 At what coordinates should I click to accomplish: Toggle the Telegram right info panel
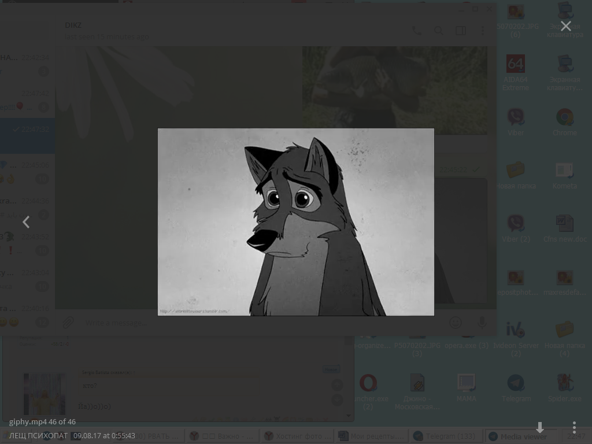pyautogui.click(x=461, y=31)
